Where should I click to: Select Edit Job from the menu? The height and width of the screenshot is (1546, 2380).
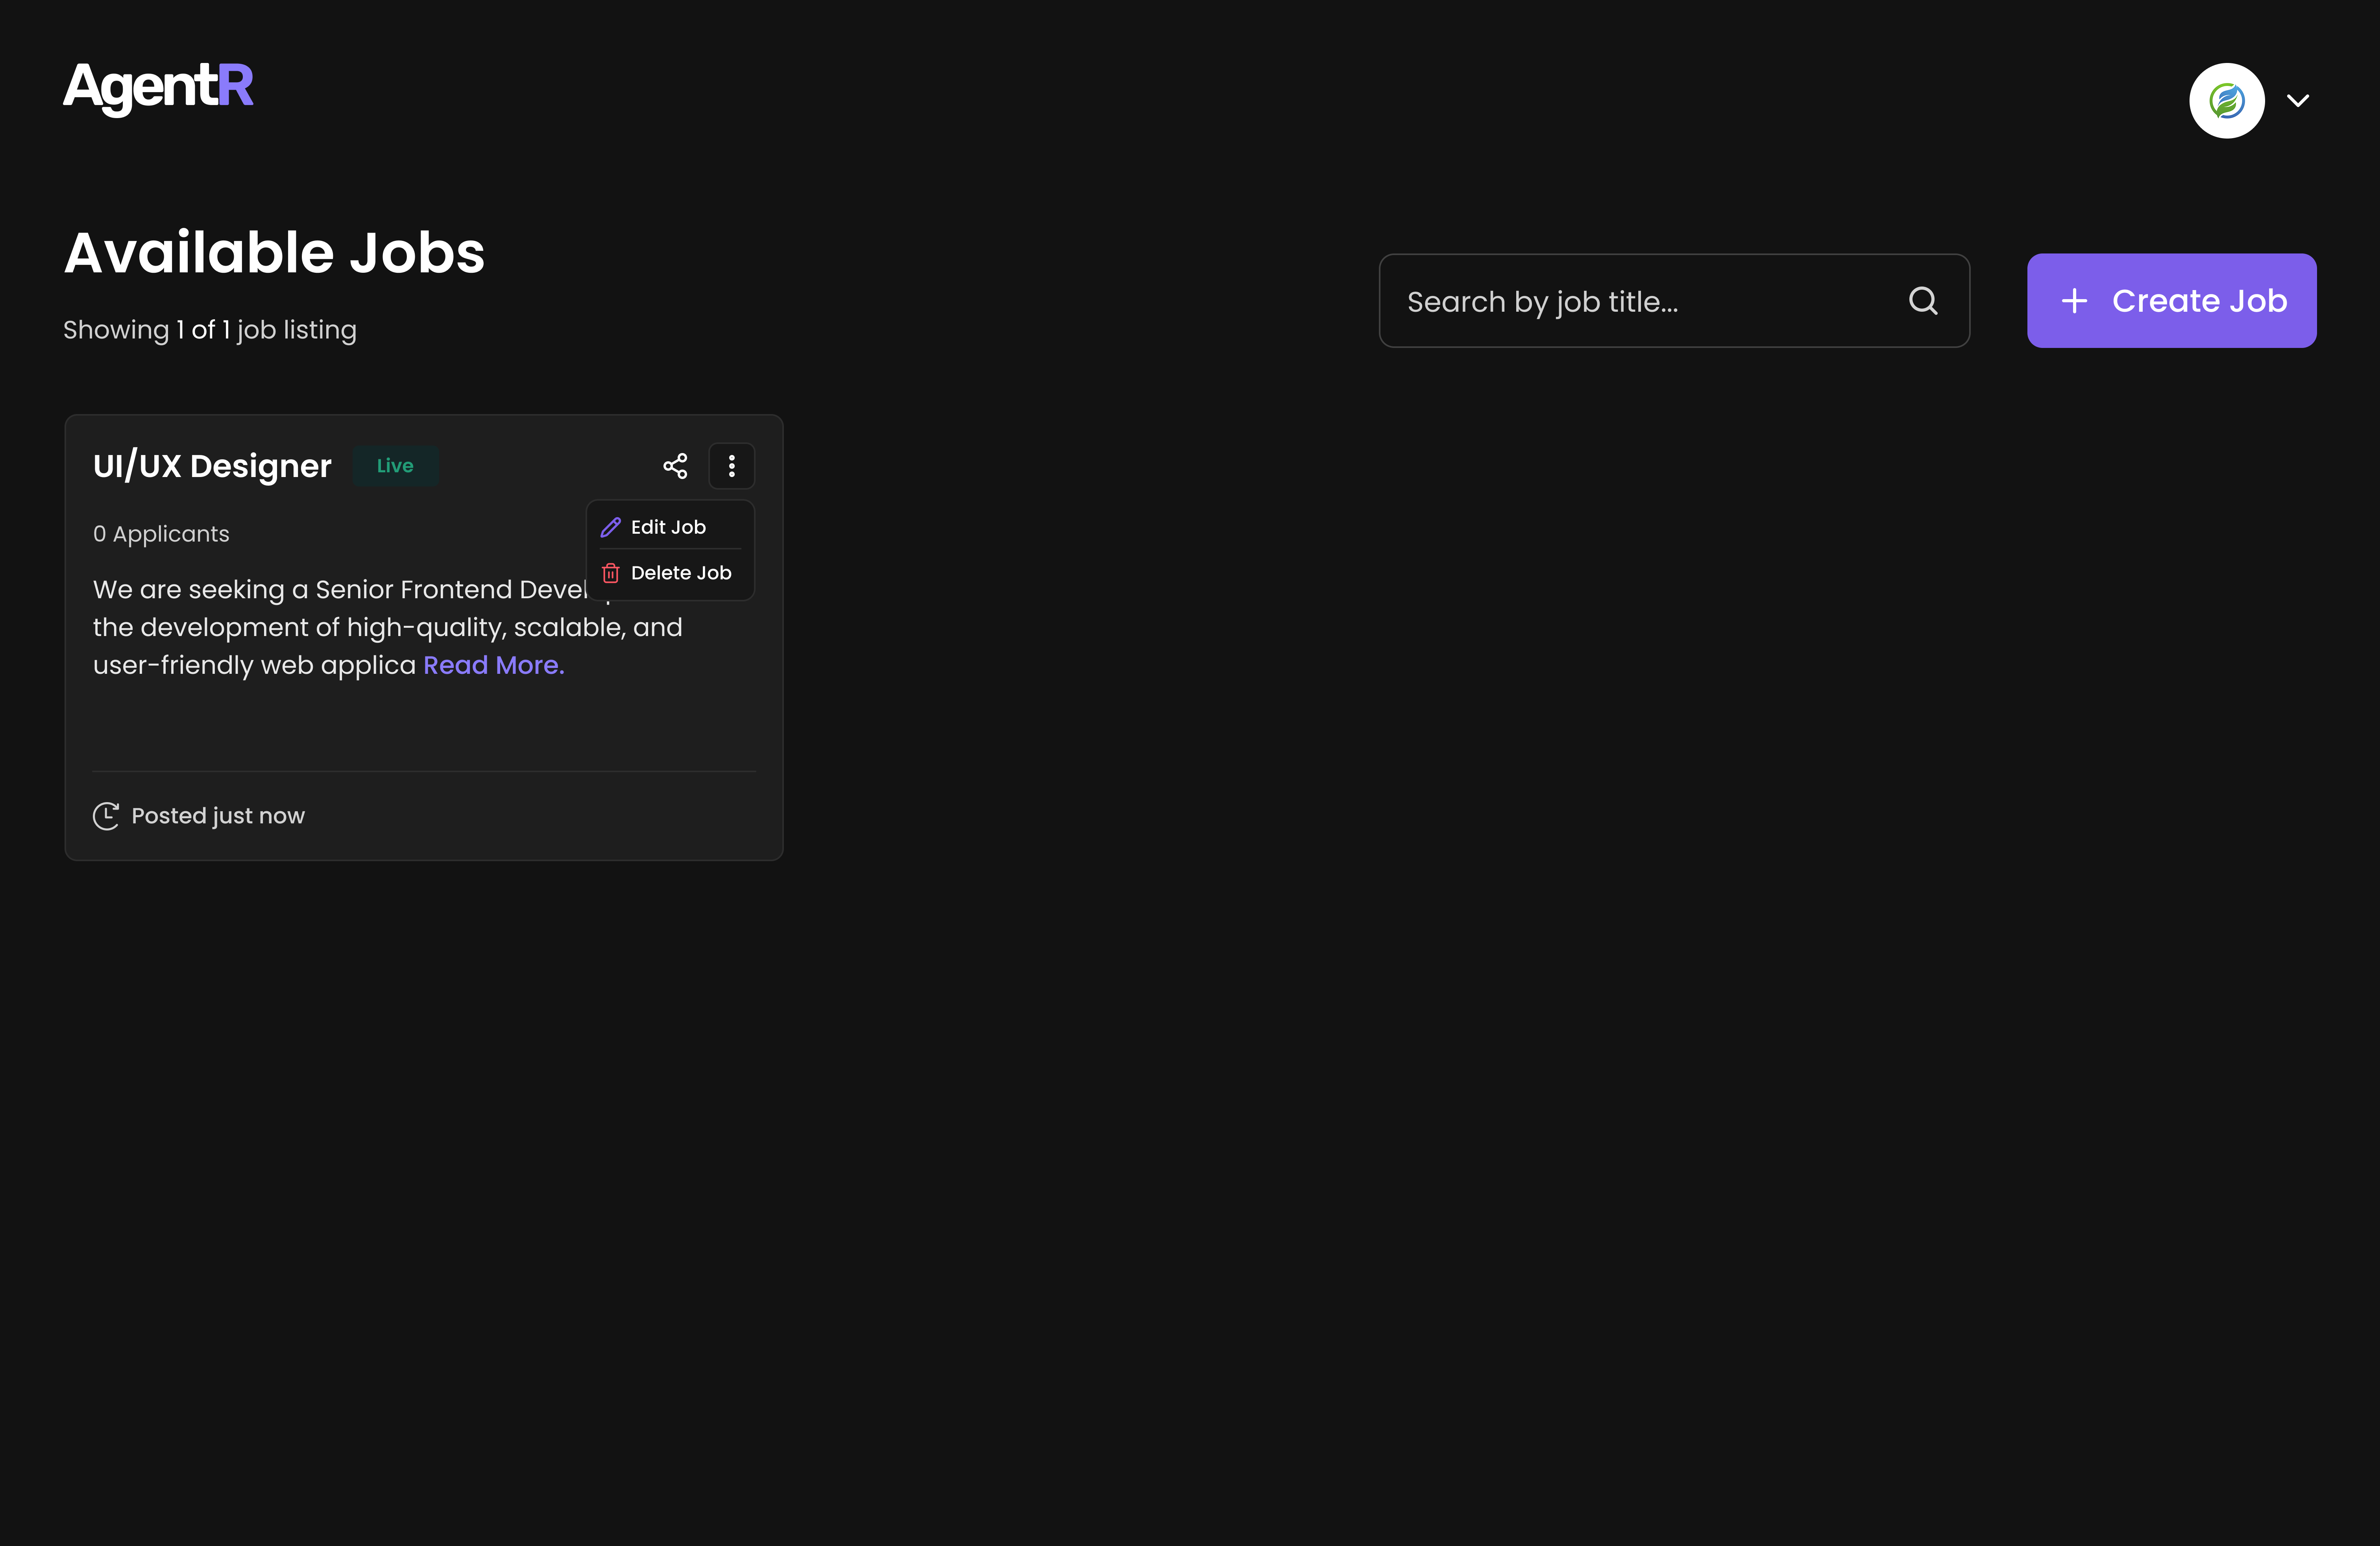[668, 527]
